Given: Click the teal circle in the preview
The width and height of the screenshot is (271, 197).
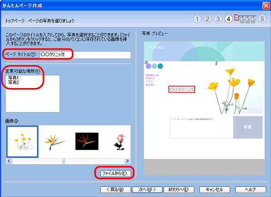Looking at the screenshot, I should point(160,66).
